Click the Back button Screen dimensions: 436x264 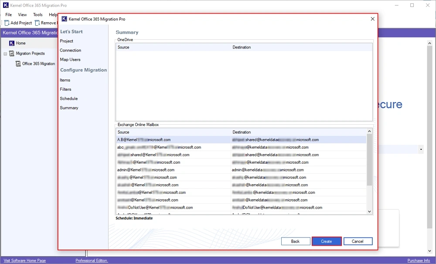pos(296,241)
